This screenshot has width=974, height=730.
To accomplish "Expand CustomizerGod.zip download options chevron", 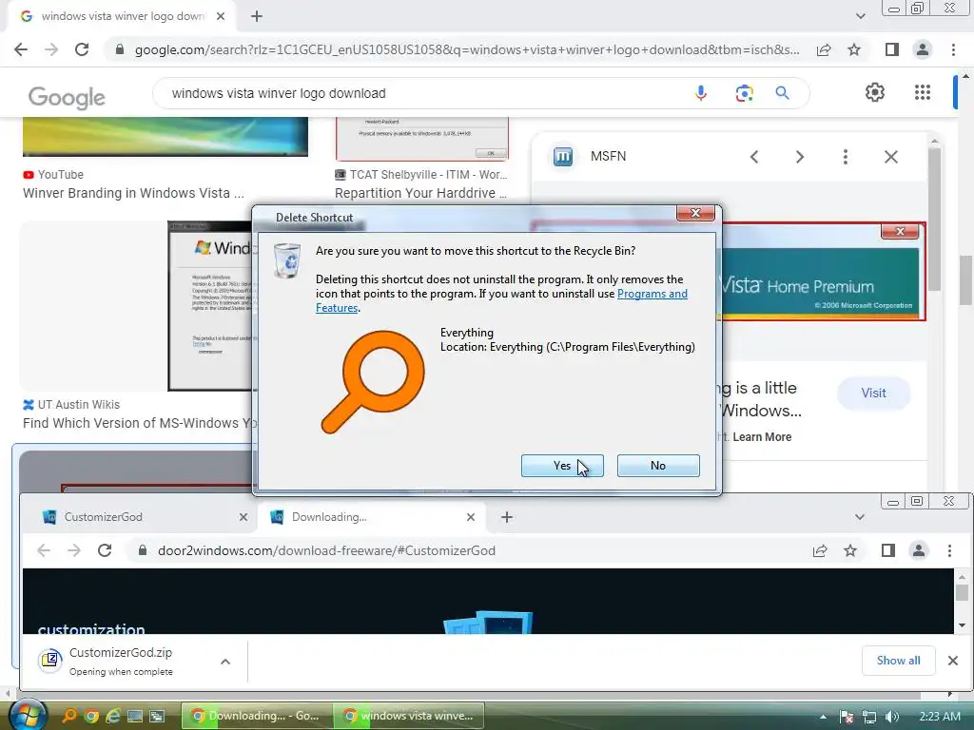I will point(225,662).
